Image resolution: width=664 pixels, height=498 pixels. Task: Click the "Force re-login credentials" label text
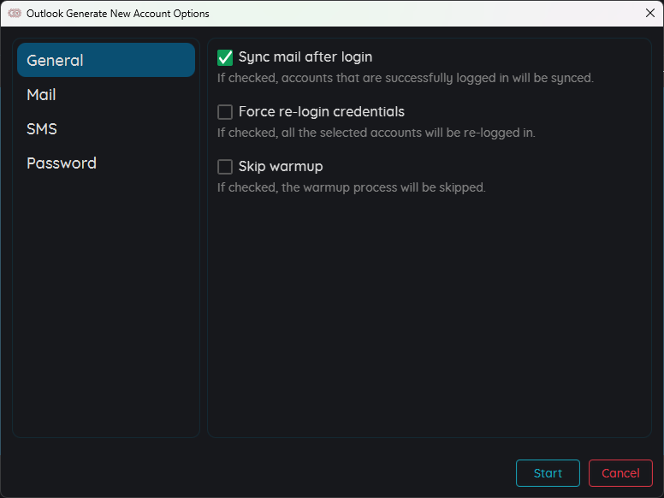point(322,112)
